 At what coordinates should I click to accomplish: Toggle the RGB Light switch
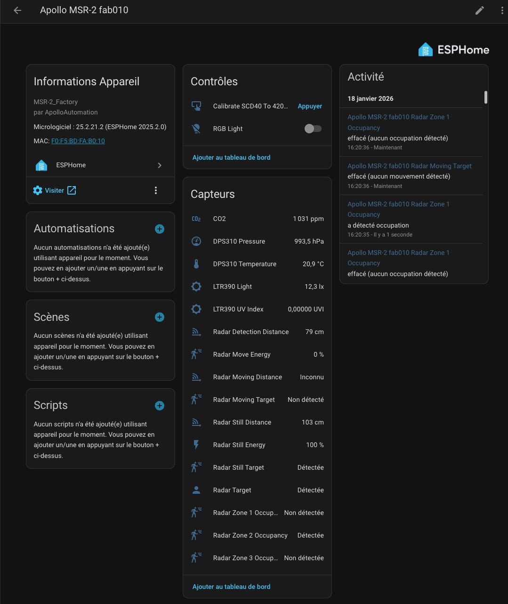pos(313,129)
